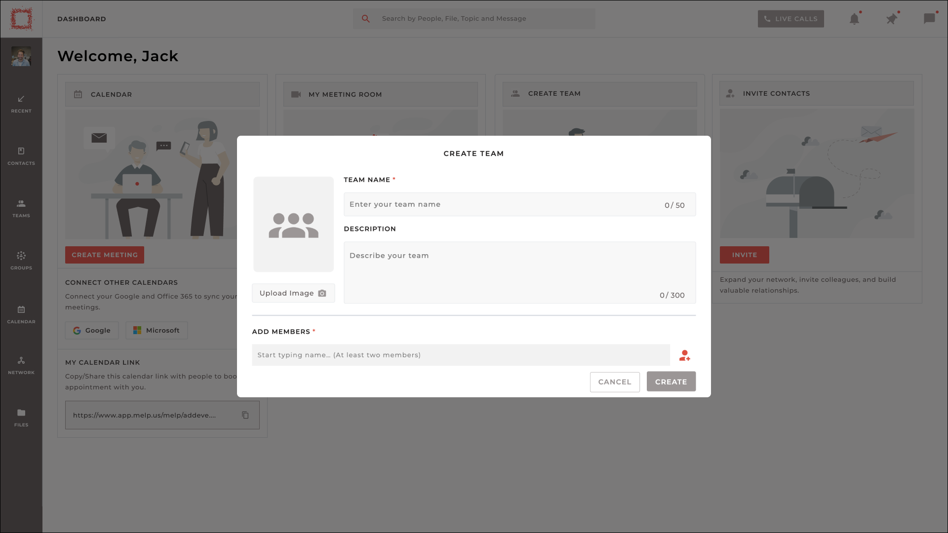Click the Invite Contacts mailbox illustration
Screen dimensions: 948x533
[817, 173]
